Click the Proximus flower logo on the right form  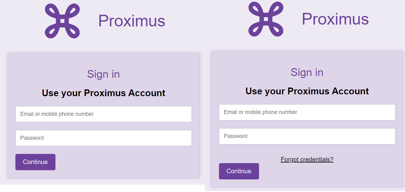(x=266, y=19)
